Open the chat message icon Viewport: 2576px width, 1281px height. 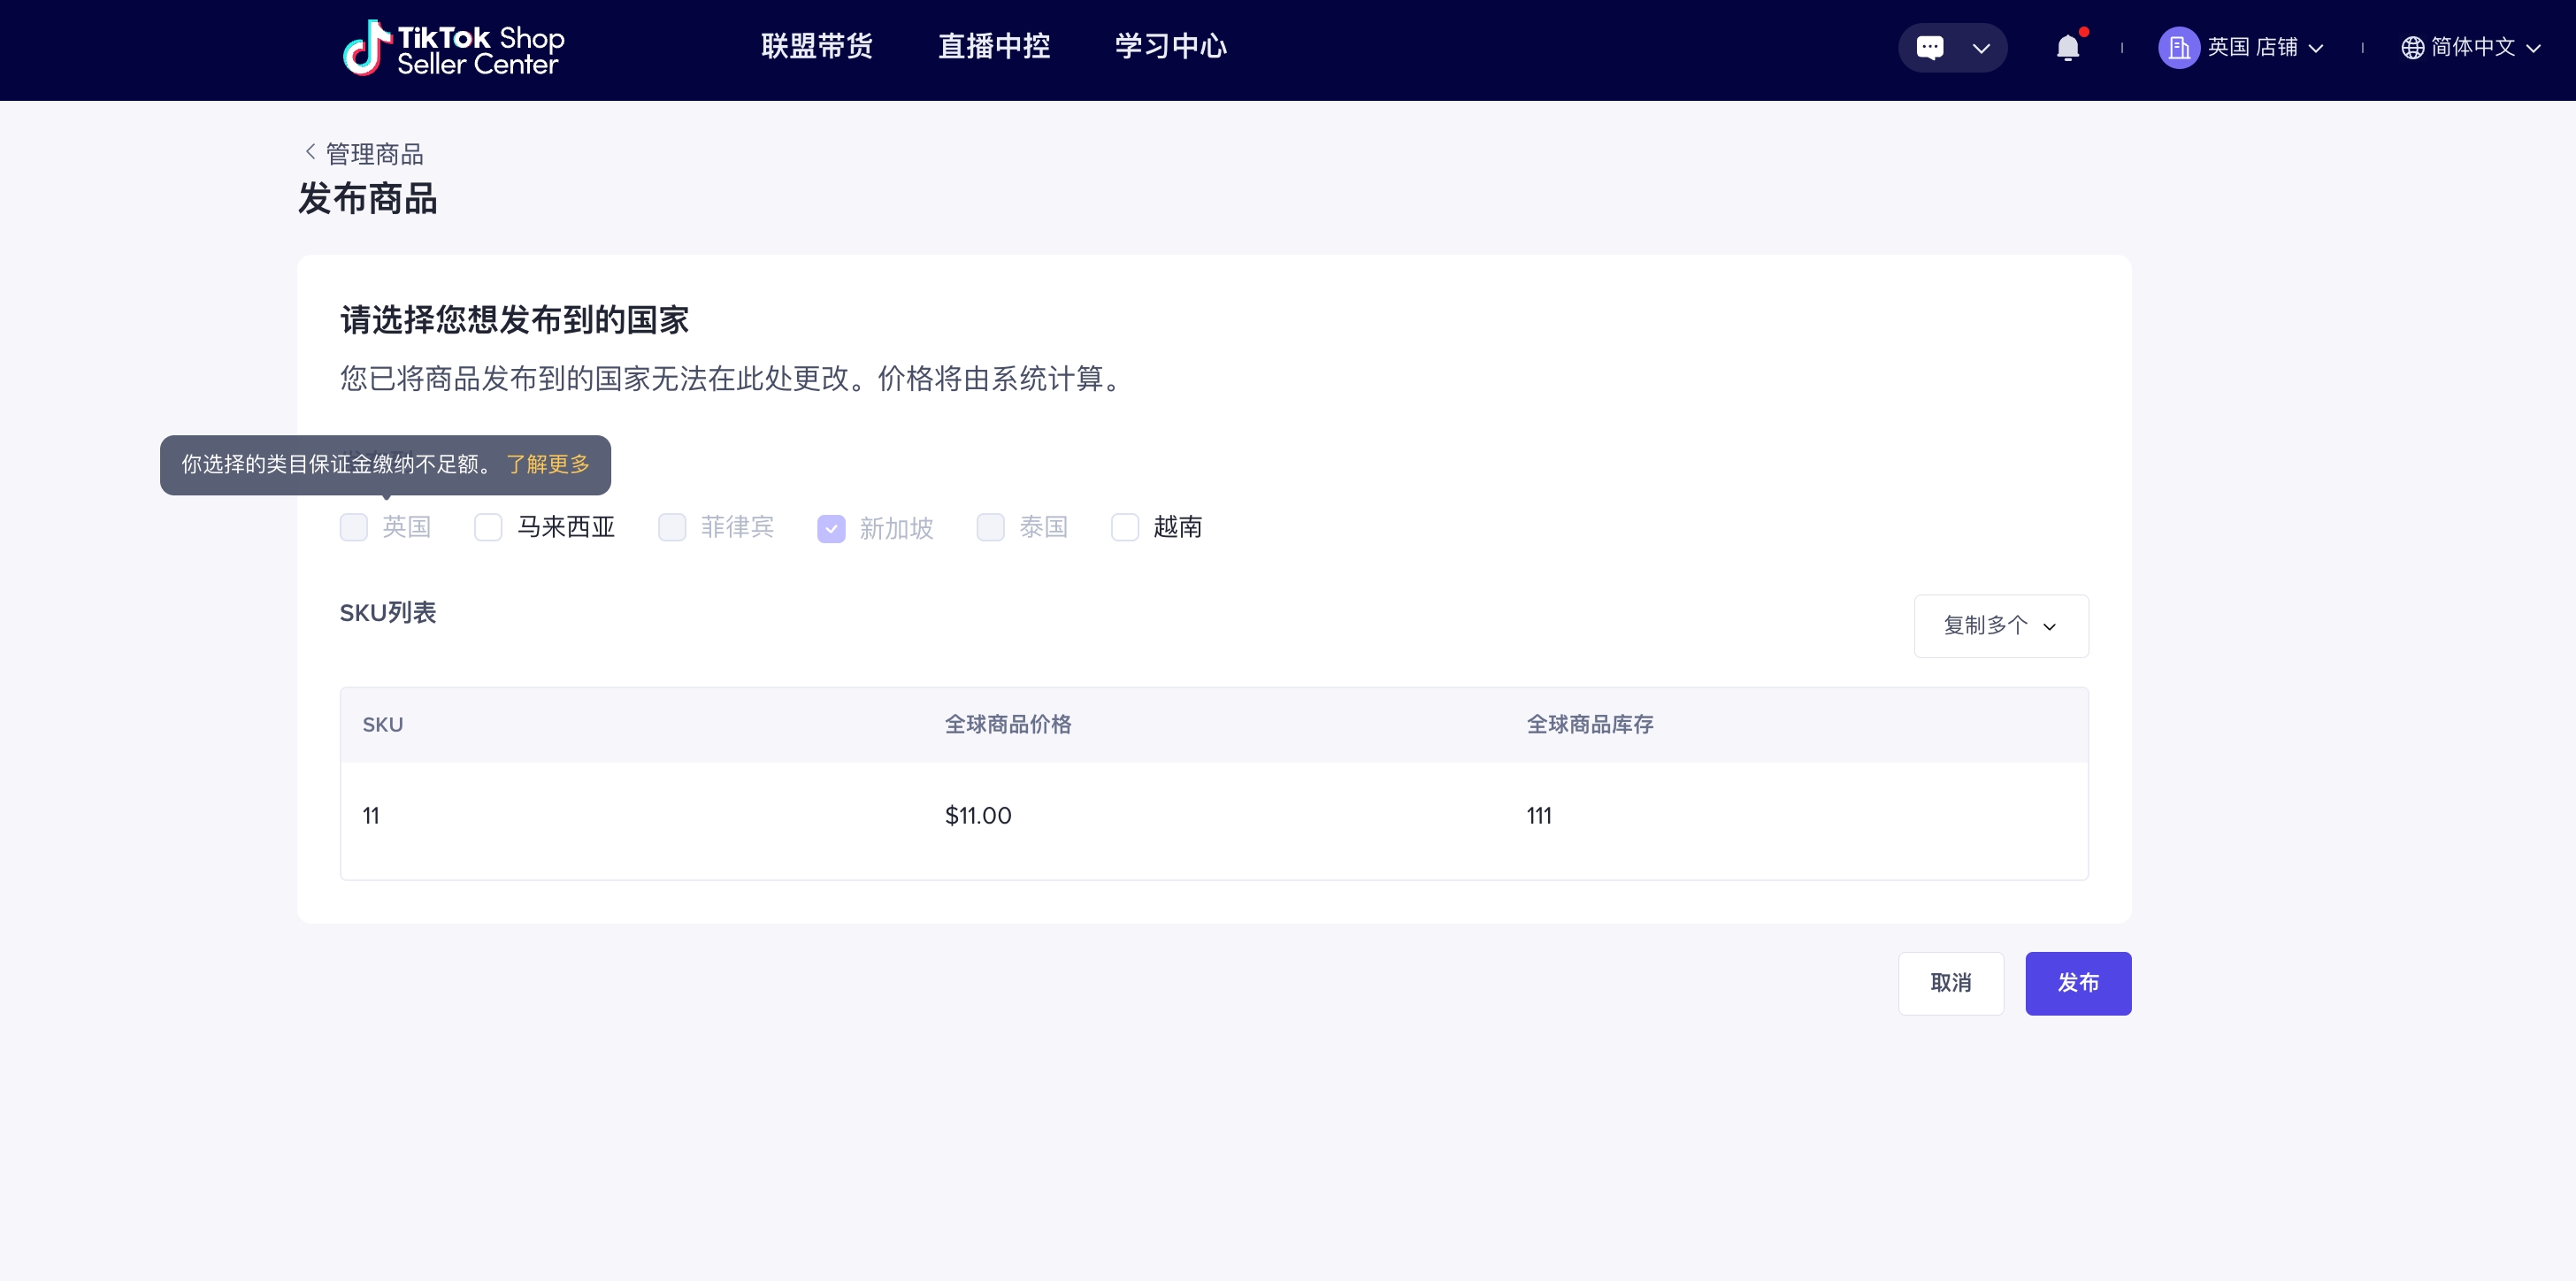pos(1929,47)
